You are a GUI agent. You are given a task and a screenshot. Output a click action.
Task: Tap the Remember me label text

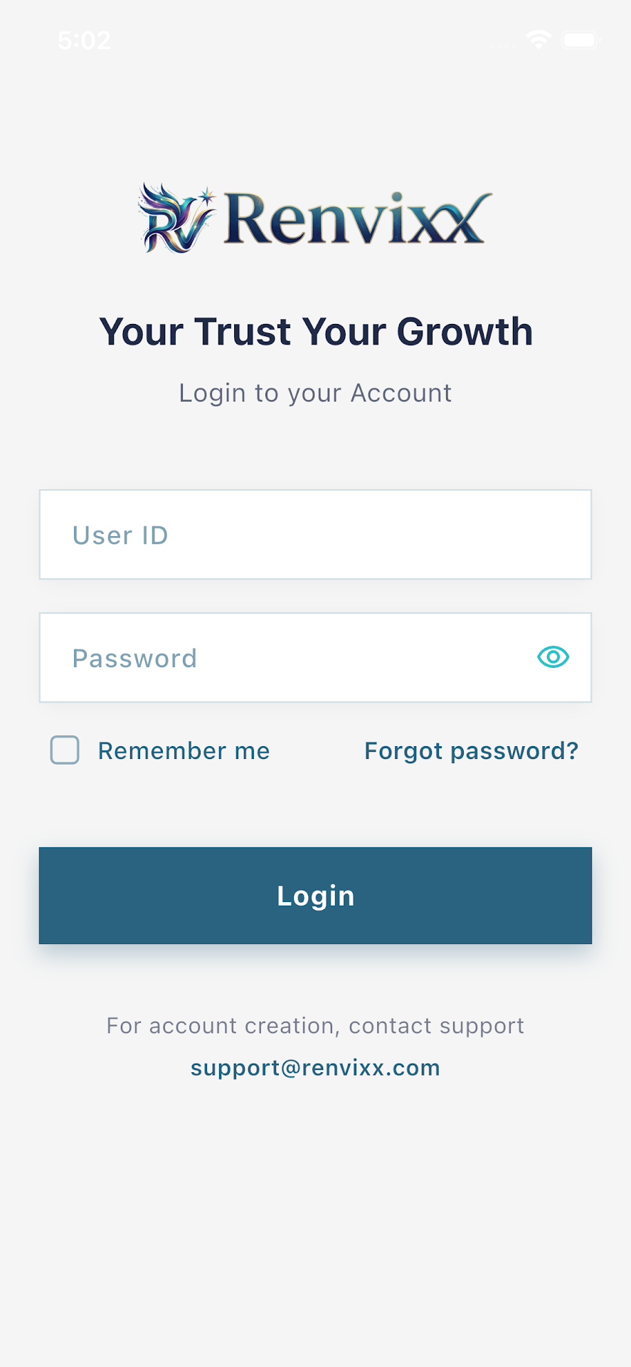[184, 750]
